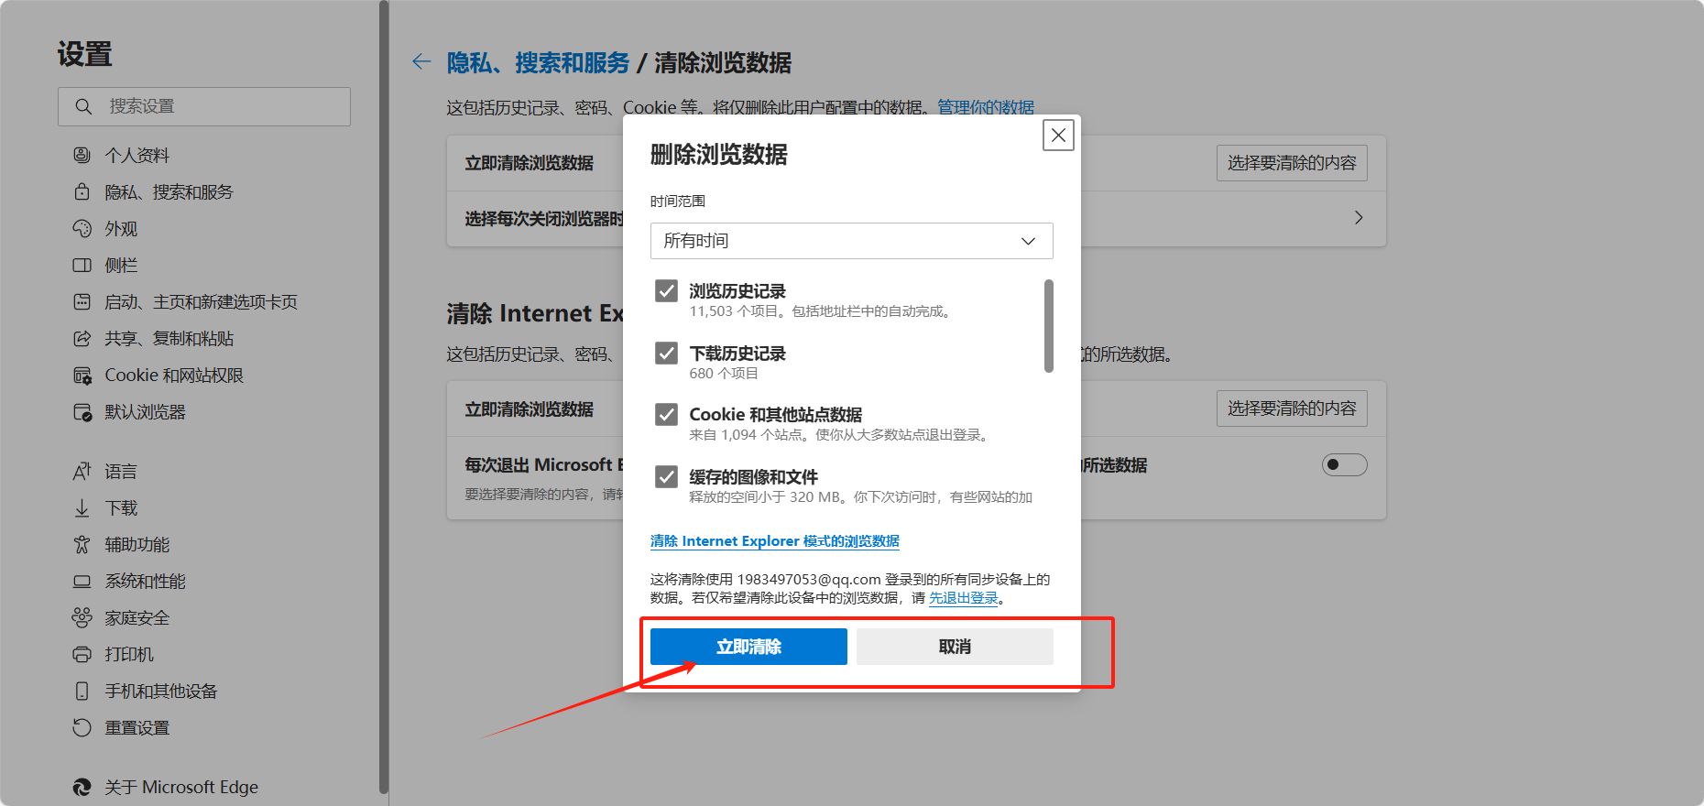
Task: Expand the 选择每次关闭浏览器时 row chevron
Action: (1359, 218)
